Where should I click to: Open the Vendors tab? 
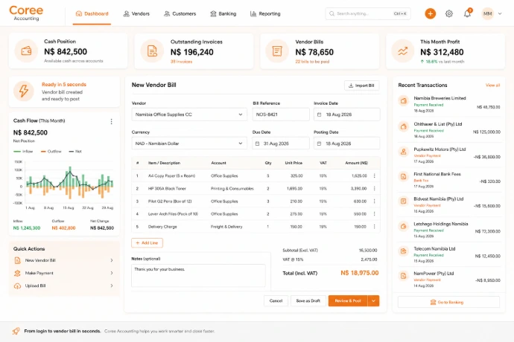pyautogui.click(x=136, y=13)
